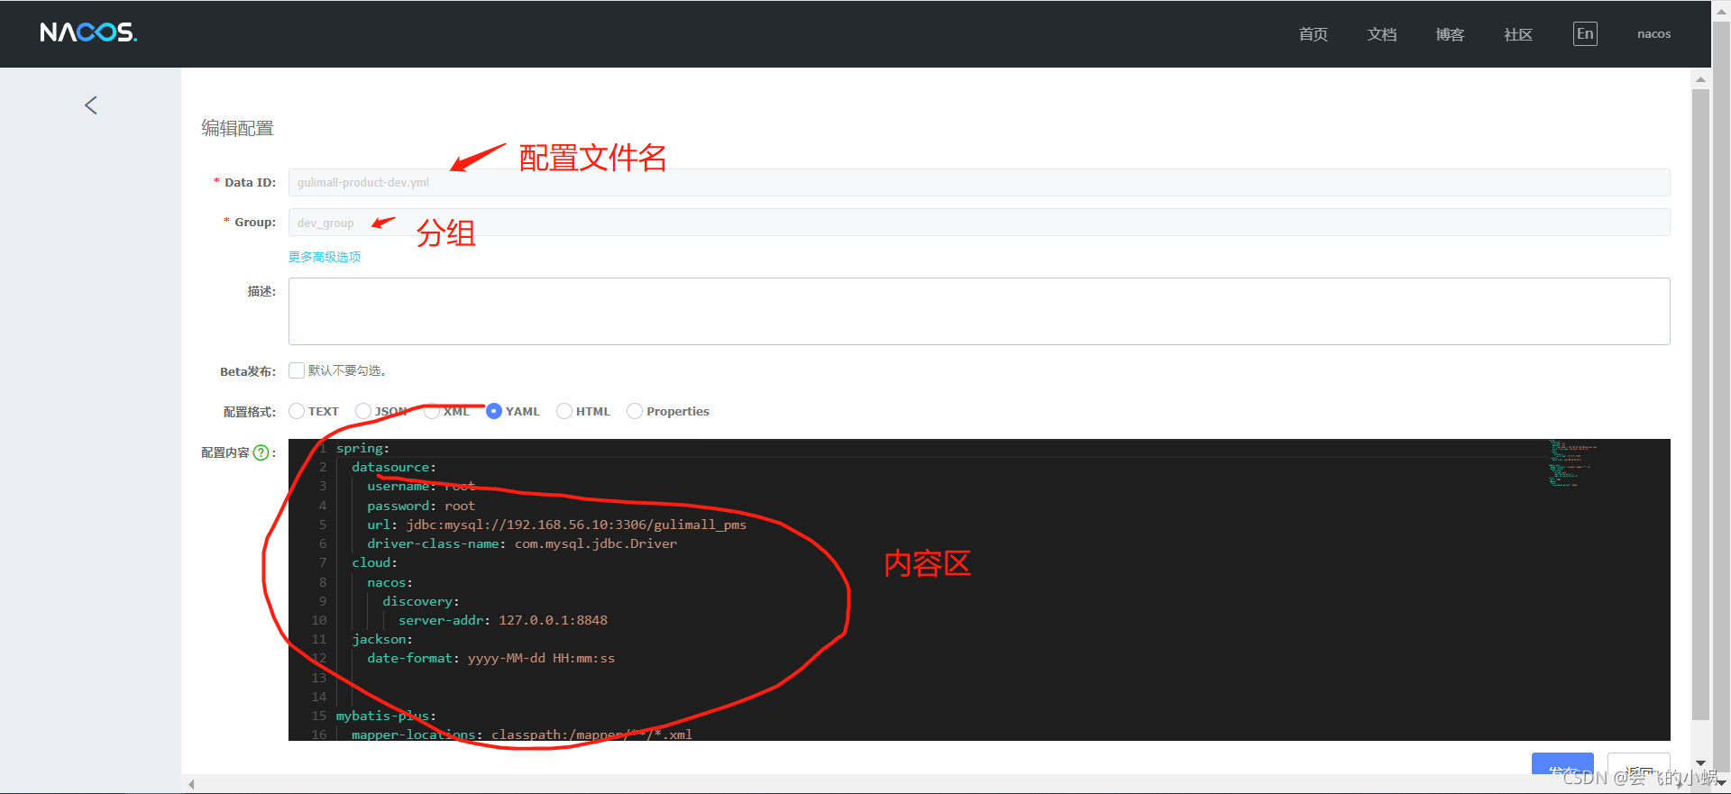Screen dimensions: 1731x794
Task: Open the 博客 menu item
Action: tap(1450, 34)
